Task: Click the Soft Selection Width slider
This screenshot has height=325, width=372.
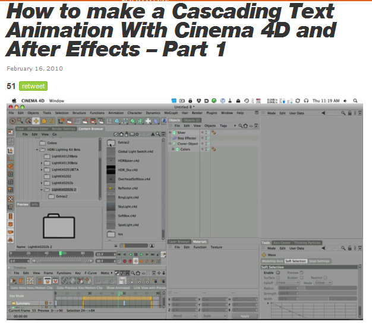Action: point(318,299)
